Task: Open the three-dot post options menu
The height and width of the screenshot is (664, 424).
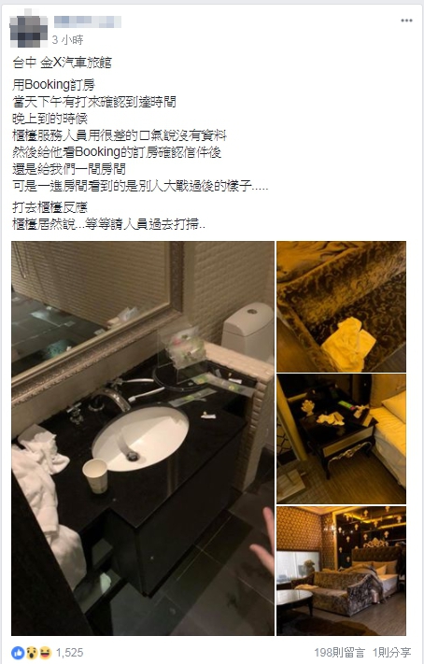Action: tap(406, 21)
